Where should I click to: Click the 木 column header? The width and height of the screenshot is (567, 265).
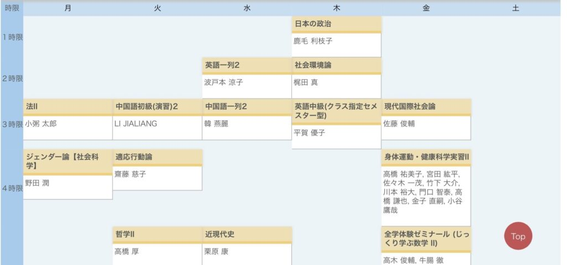click(336, 8)
